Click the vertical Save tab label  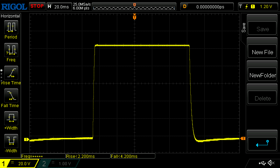244,28
